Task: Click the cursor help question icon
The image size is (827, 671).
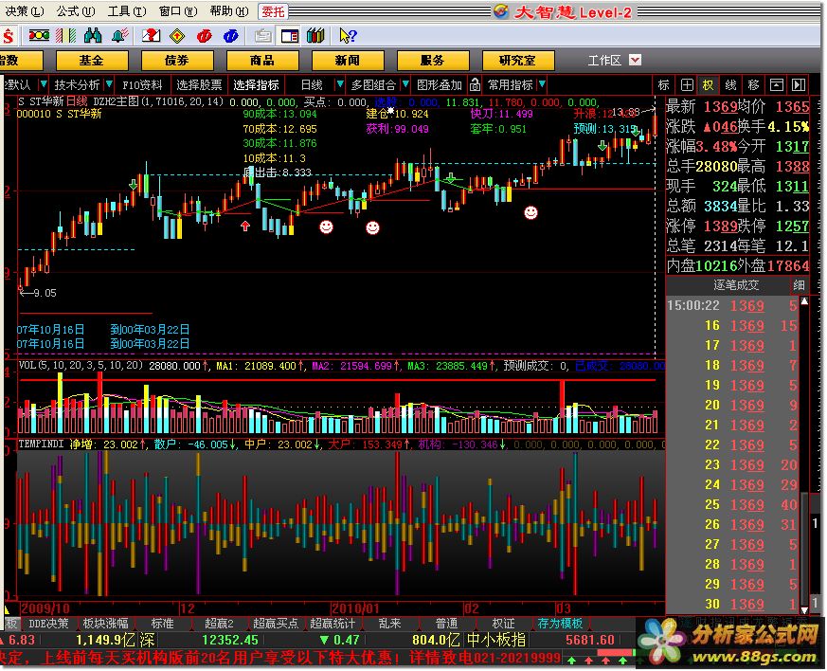Action: coord(348,36)
